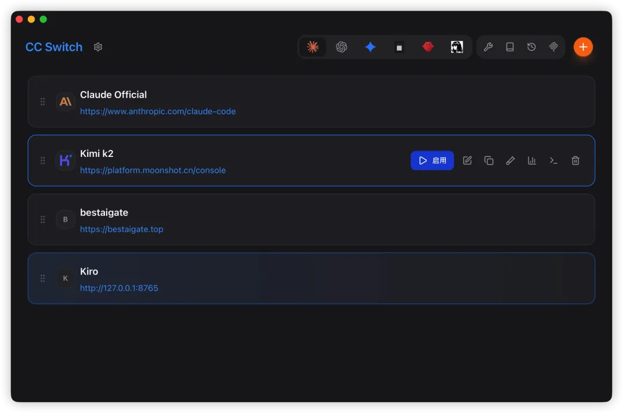The height and width of the screenshot is (413, 623).
Task: Click the drag handle on bestaigate
Action: [x=43, y=219]
